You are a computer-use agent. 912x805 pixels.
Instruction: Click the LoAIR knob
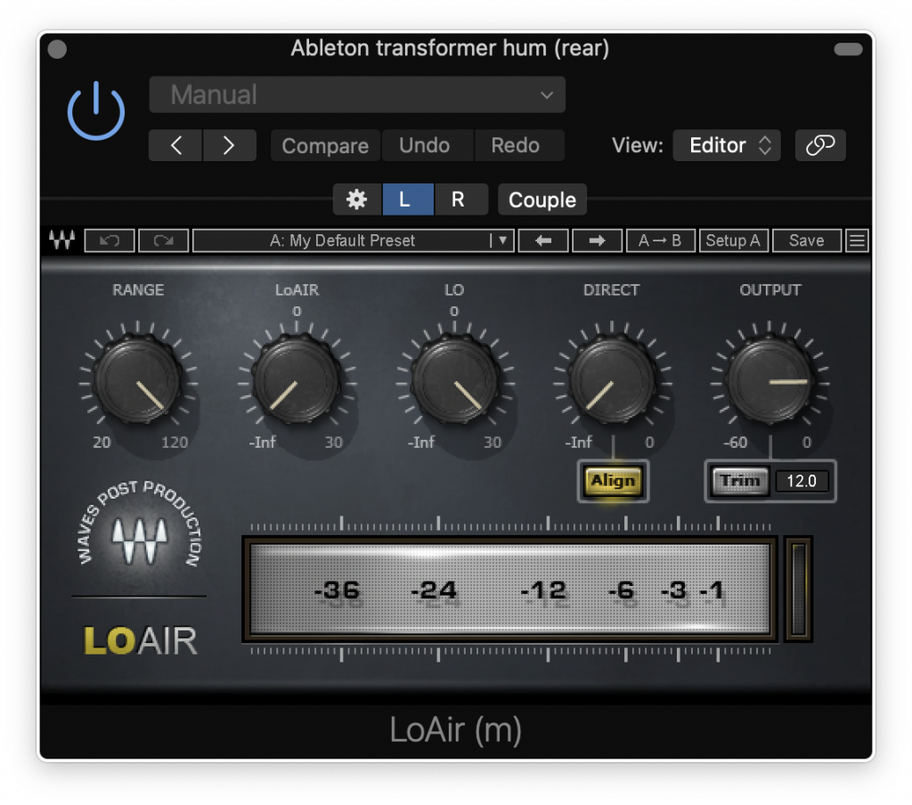[x=297, y=381]
